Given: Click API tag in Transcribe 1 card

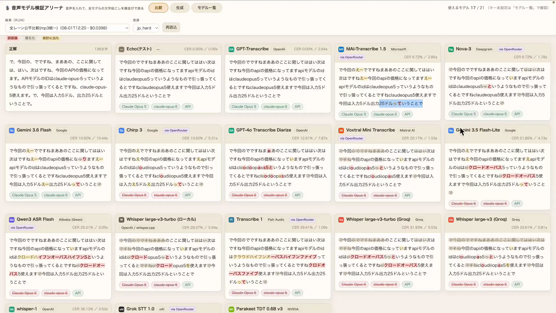Looking at the screenshot, I should (x=297, y=293).
